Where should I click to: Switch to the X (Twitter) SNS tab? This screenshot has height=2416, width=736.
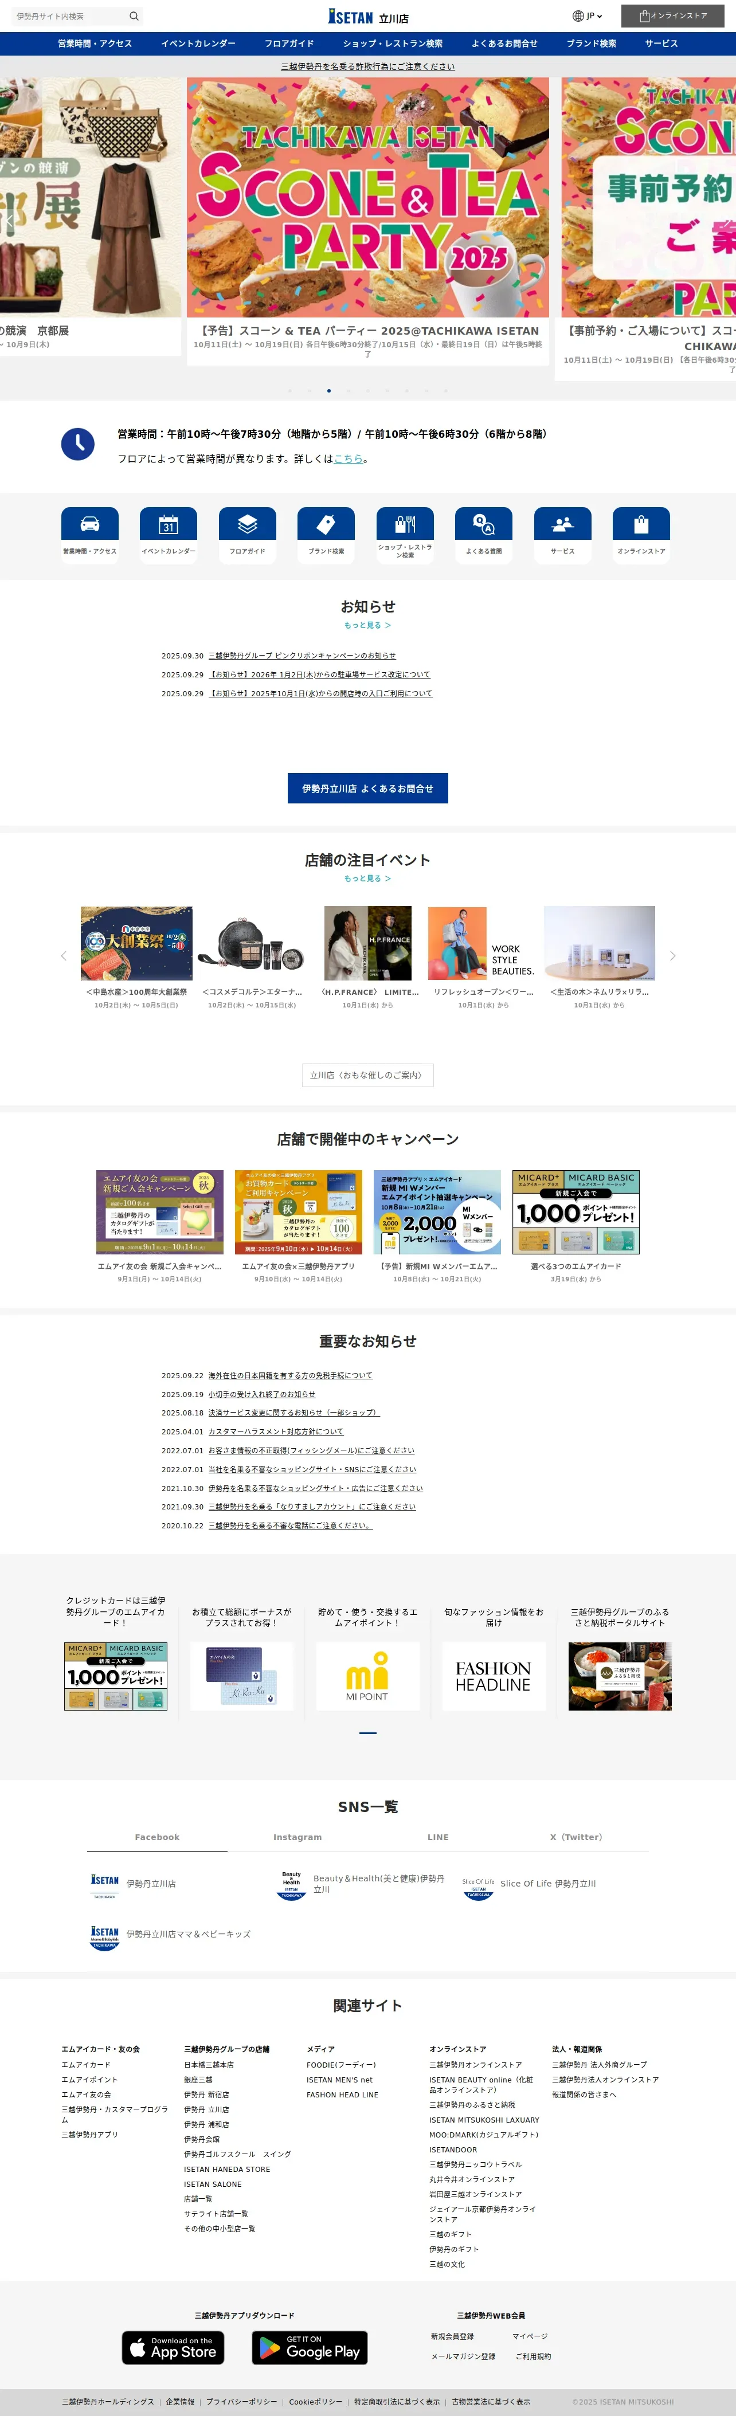click(x=578, y=1837)
